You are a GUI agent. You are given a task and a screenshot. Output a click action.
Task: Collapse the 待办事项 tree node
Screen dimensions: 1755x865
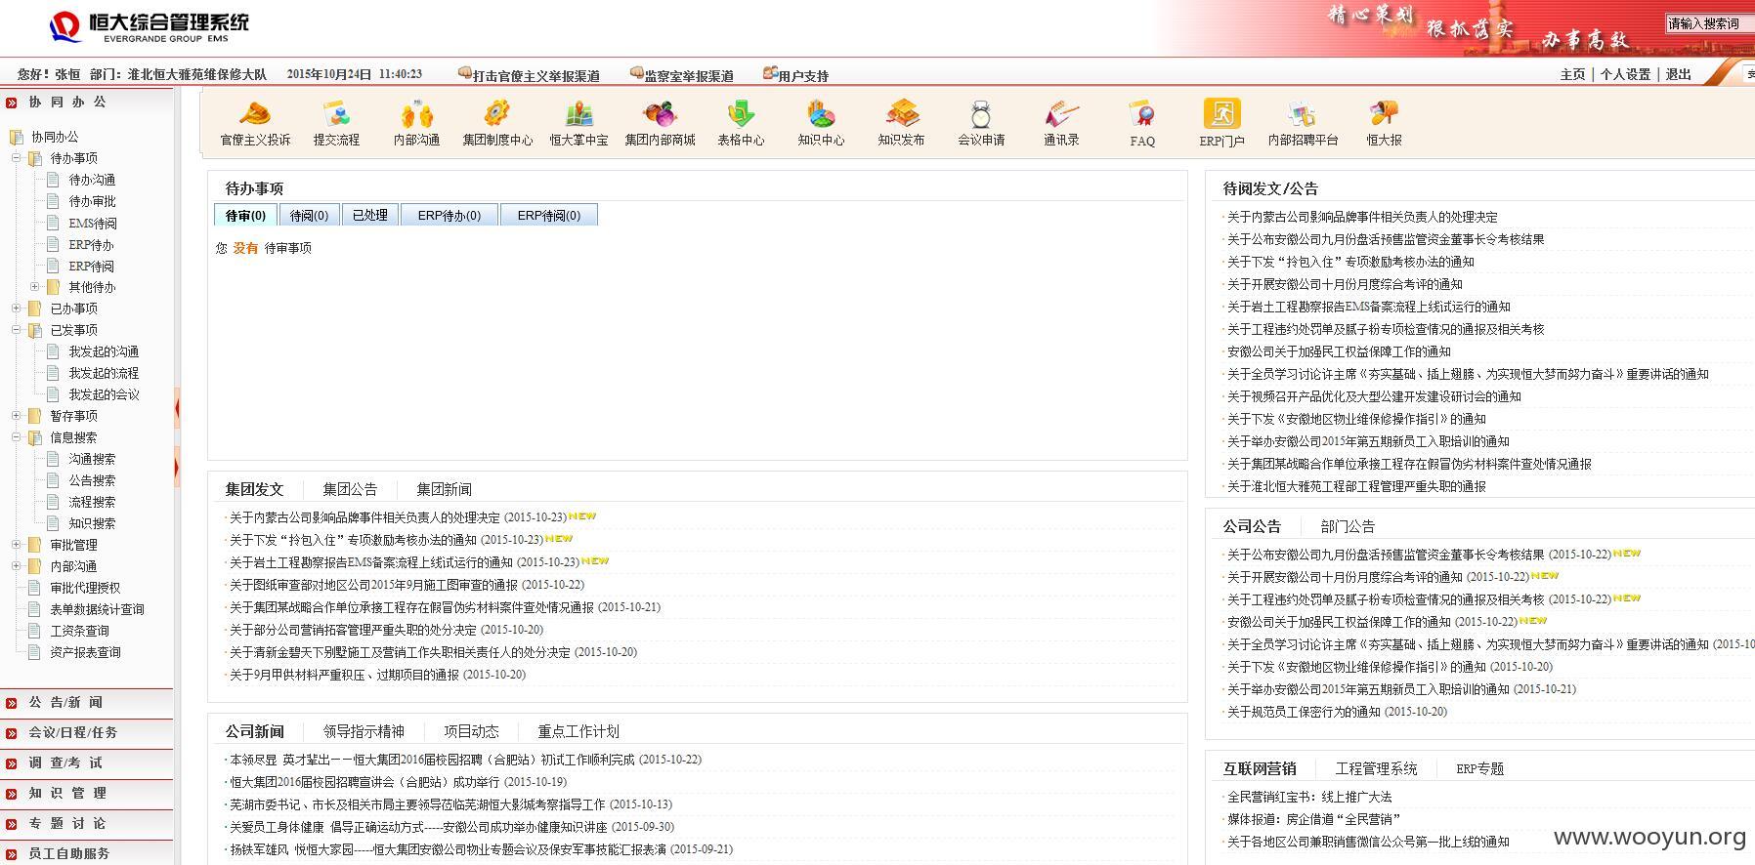click(x=16, y=157)
